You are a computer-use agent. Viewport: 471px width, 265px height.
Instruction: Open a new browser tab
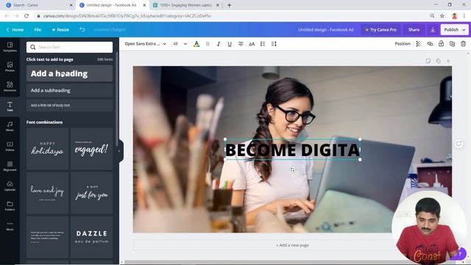click(229, 5)
